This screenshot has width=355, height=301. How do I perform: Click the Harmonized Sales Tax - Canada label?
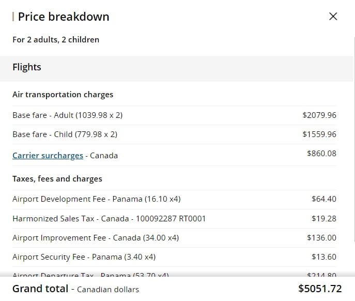pos(109,219)
